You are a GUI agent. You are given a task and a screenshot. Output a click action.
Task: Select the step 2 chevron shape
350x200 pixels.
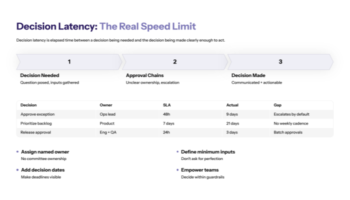(174, 62)
